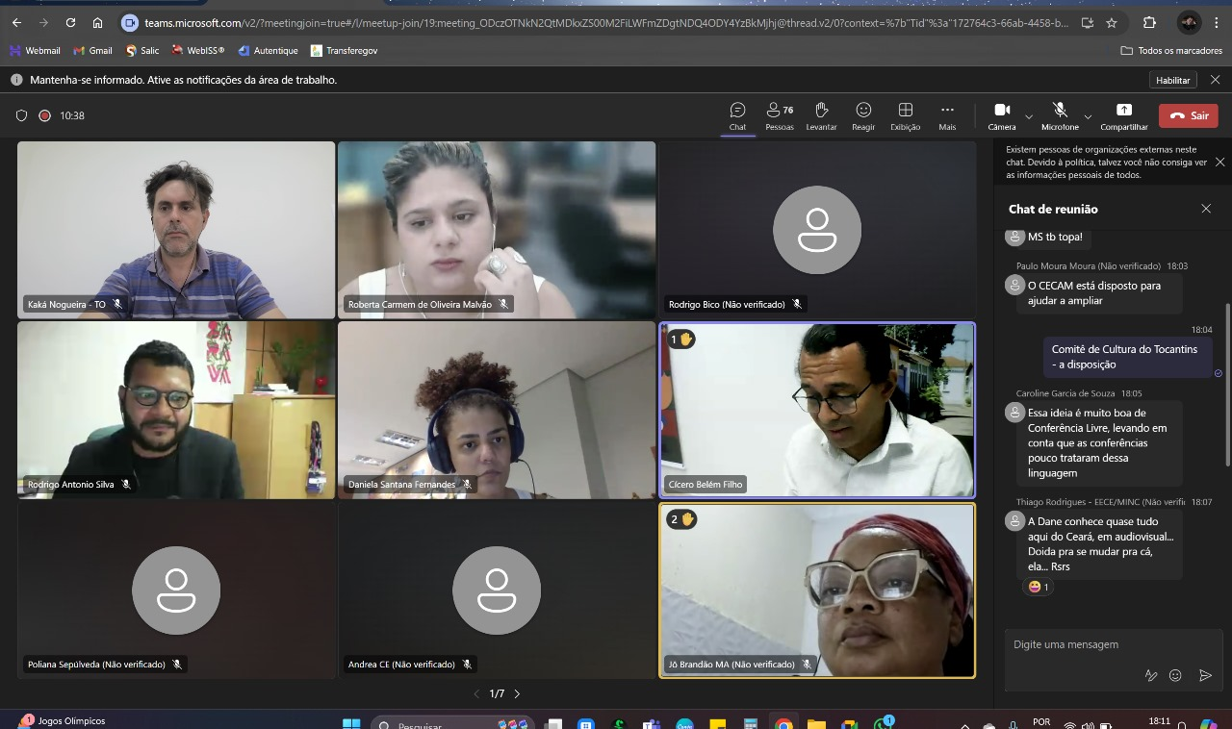The height and width of the screenshot is (729, 1232).
Task: Open the Mais more options menu
Action: click(947, 115)
